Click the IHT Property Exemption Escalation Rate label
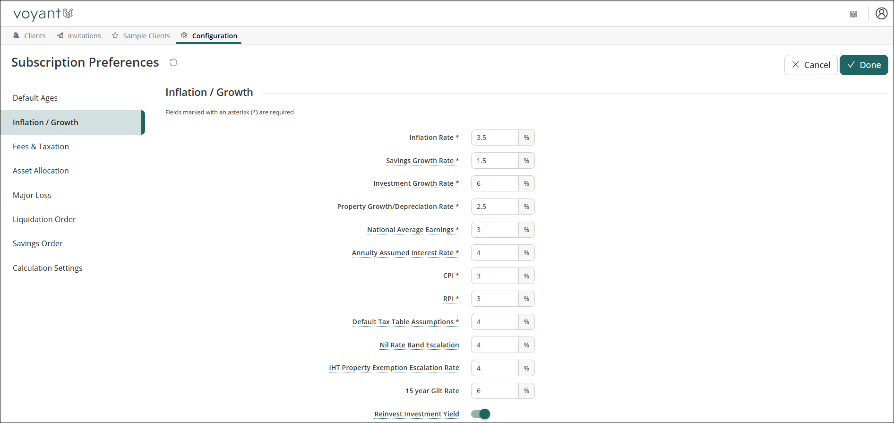Image resolution: width=894 pixels, height=423 pixels. click(394, 368)
